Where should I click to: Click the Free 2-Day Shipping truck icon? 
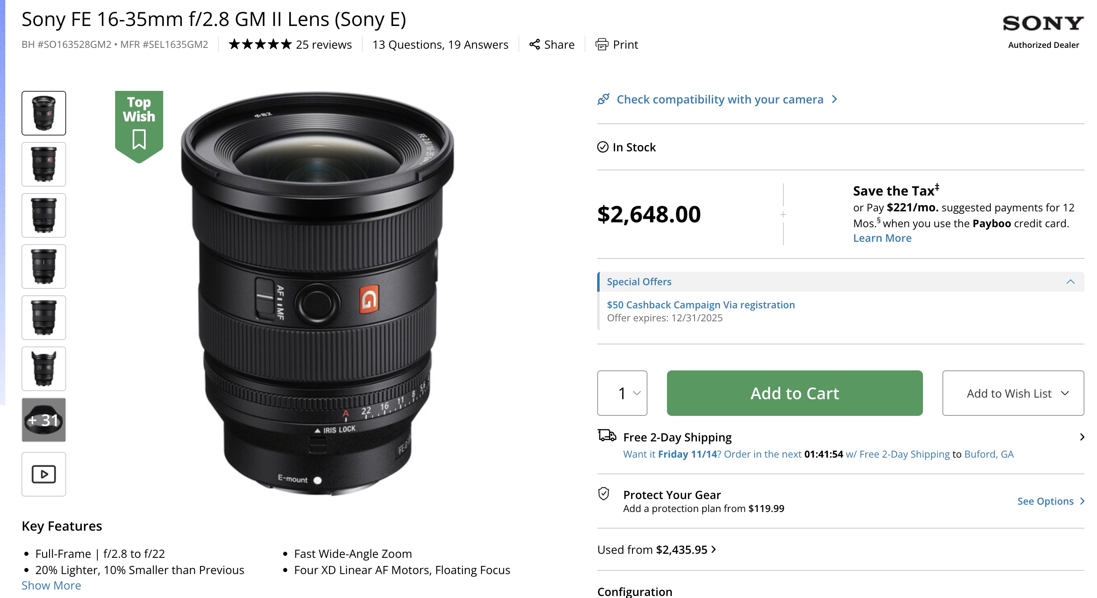pyautogui.click(x=607, y=436)
